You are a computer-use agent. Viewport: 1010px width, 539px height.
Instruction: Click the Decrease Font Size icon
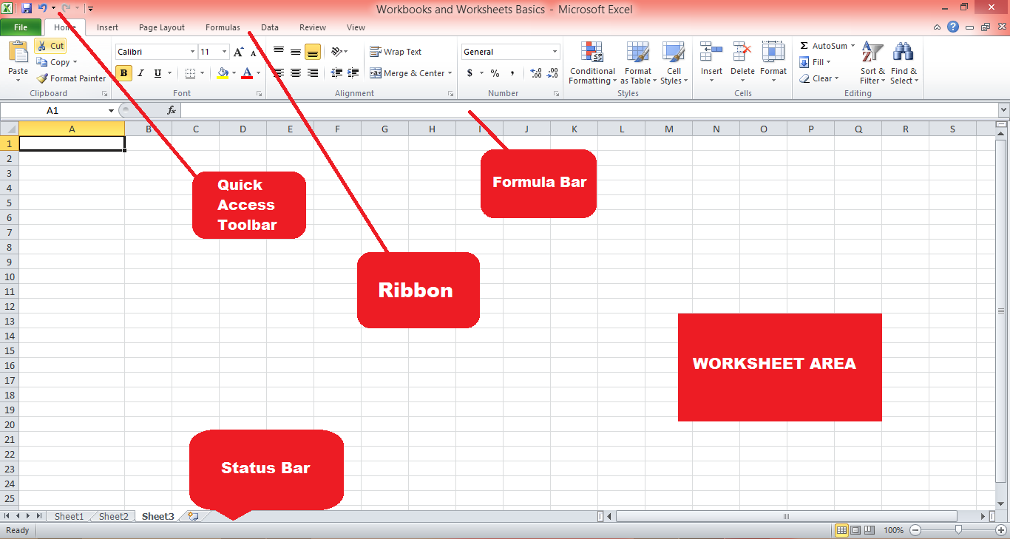coord(254,52)
